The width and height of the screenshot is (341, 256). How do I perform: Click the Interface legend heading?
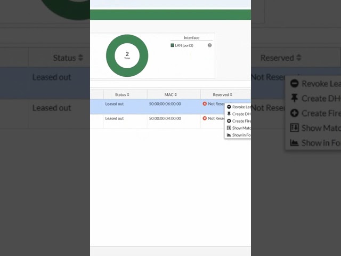(x=191, y=38)
